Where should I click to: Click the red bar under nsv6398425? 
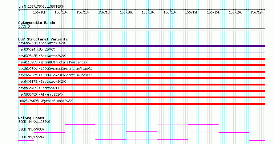(x=142, y=59)
